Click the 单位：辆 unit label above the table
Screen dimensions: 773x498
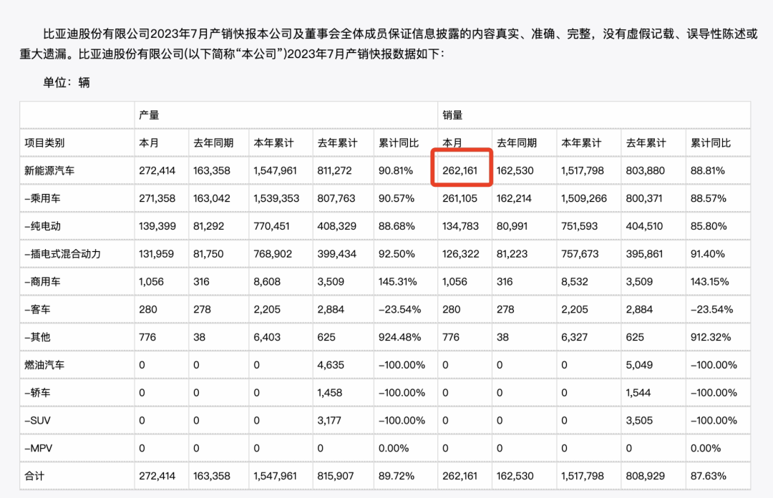coord(66,82)
